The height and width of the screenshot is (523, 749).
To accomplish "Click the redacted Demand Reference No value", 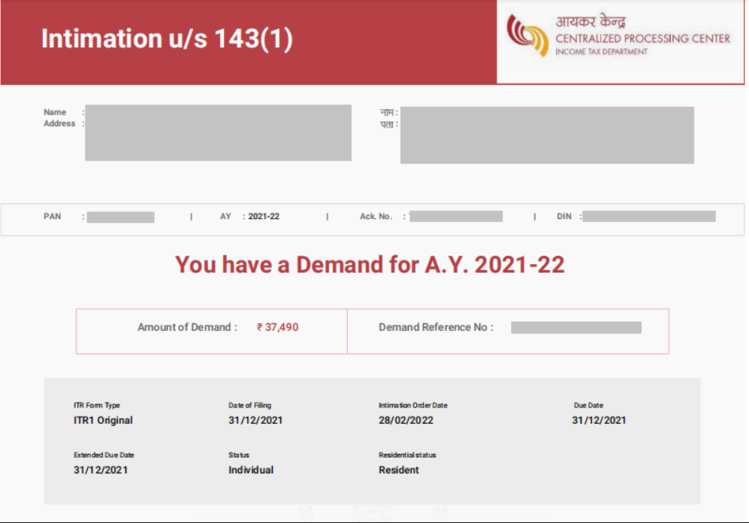I will (576, 327).
